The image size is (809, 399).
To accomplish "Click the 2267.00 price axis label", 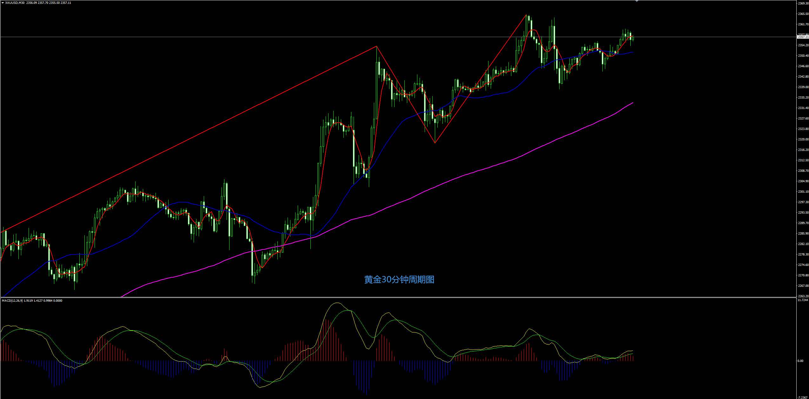I will 803,286.
